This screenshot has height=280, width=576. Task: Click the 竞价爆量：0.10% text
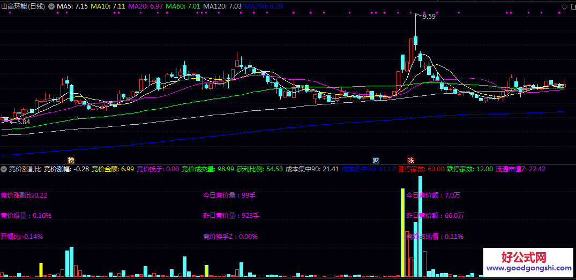[x=26, y=216]
